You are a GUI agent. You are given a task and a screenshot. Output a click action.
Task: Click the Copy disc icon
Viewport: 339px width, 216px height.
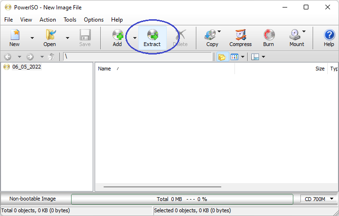211,38
